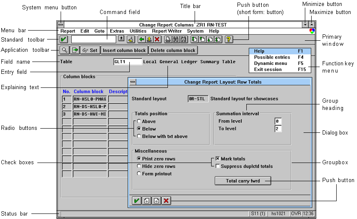Click the yellow question mark Help icon
357x219 pixels.
(229, 39)
